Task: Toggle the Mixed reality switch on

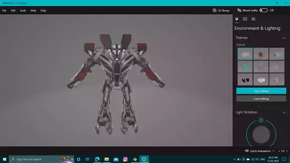Action: coord(263,10)
